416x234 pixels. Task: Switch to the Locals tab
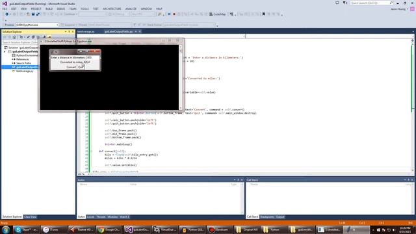(x=90, y=216)
